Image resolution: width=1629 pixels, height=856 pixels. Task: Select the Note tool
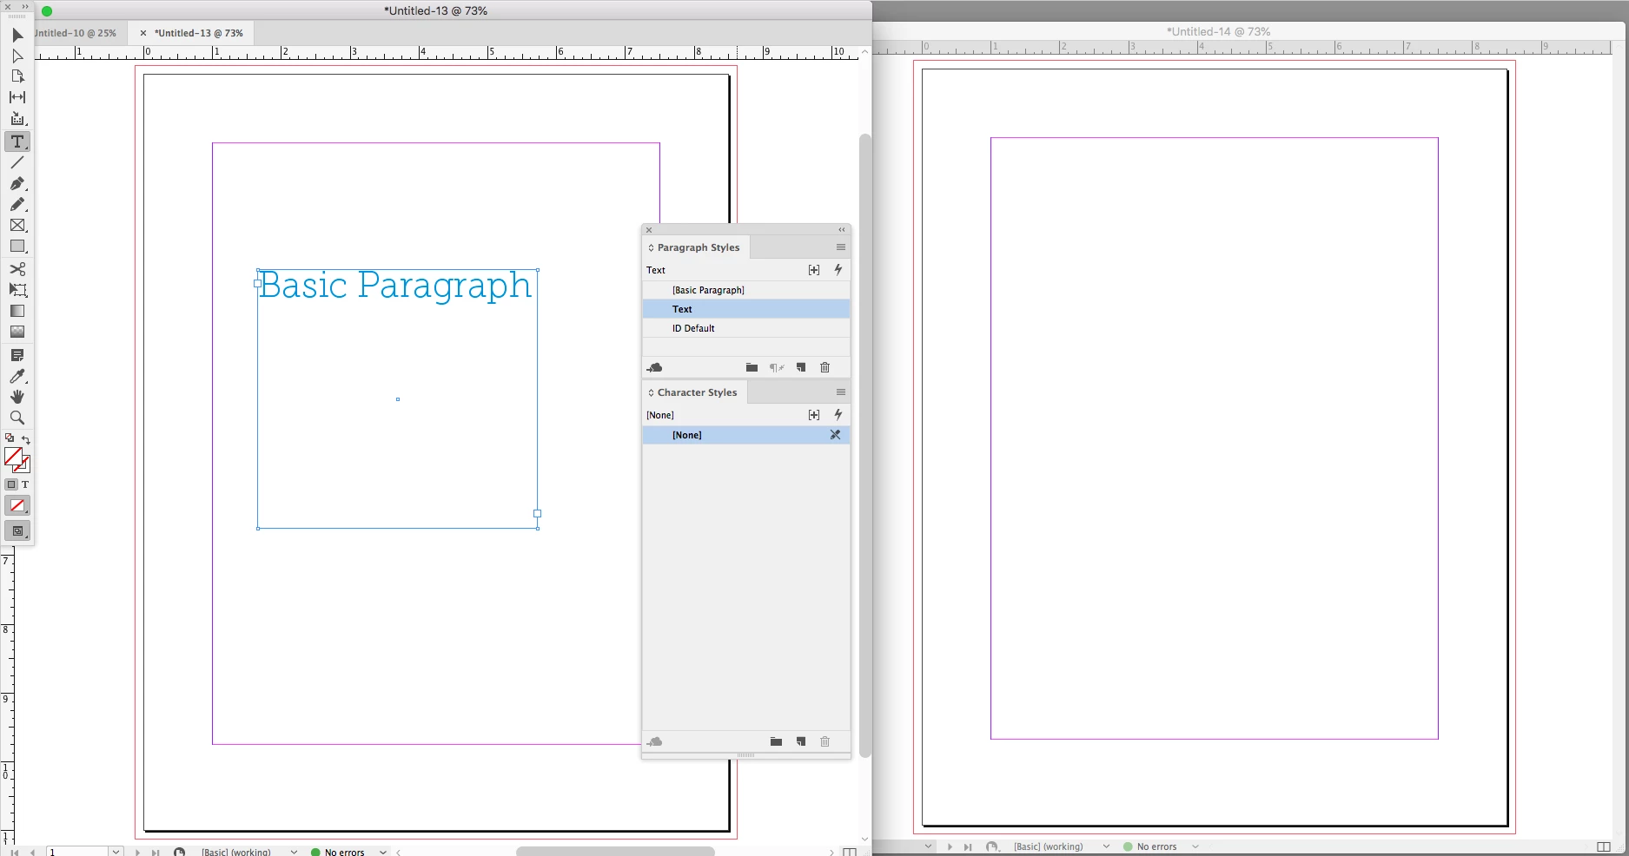pyautogui.click(x=17, y=355)
